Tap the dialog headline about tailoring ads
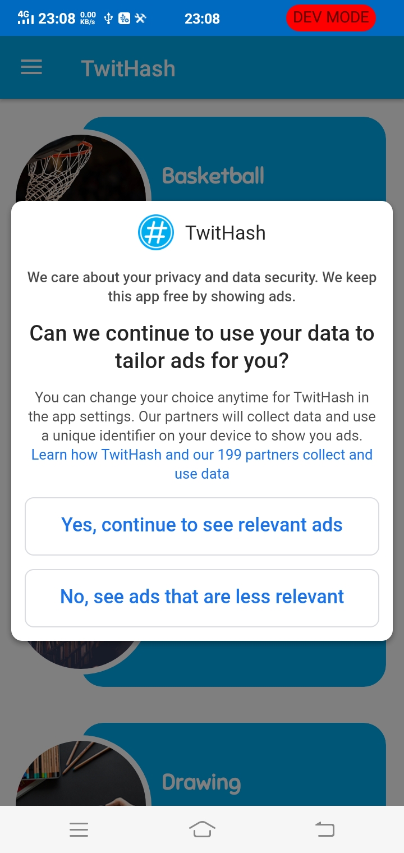404x853 pixels. click(x=202, y=347)
